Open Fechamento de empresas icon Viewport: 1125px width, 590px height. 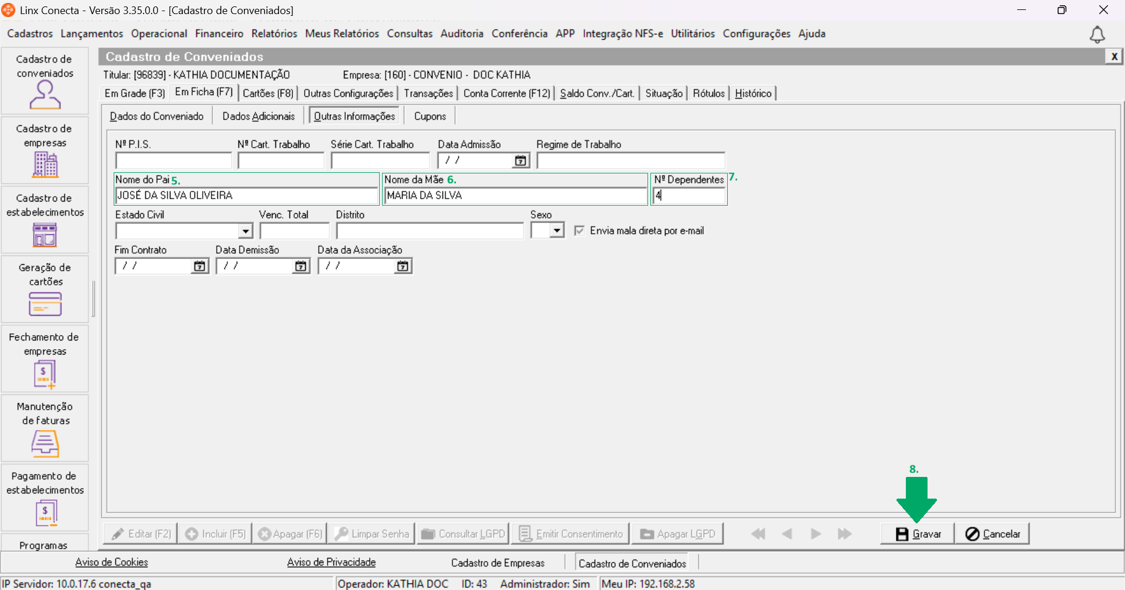click(45, 374)
